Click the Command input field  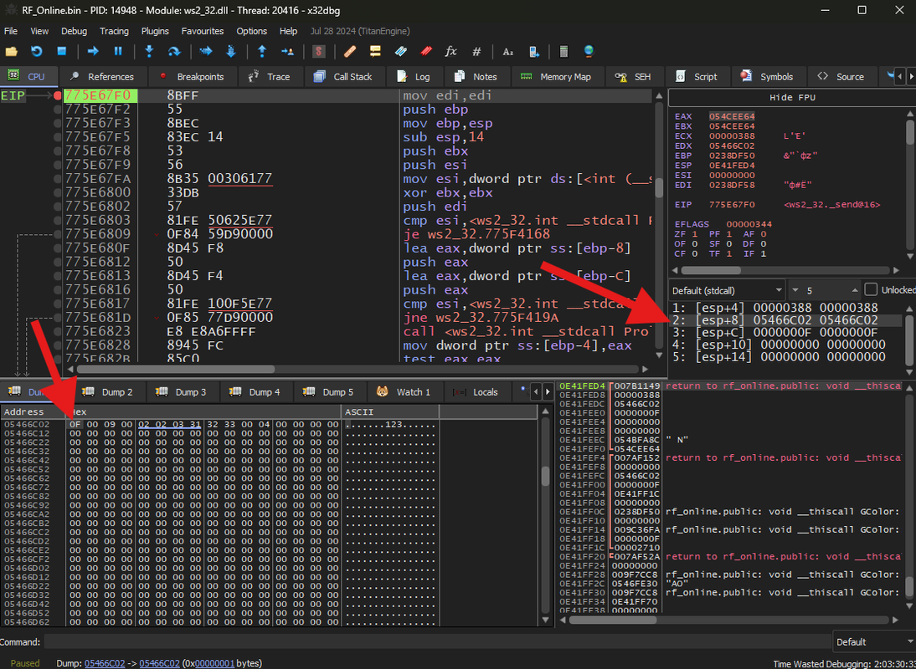[x=437, y=641]
